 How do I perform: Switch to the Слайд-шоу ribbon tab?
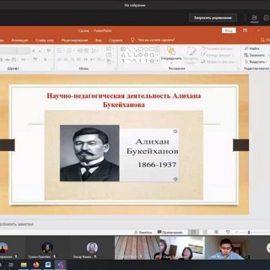(x=45, y=40)
